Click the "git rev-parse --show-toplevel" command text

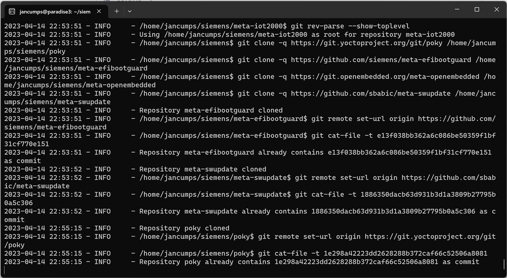[x=350, y=26]
